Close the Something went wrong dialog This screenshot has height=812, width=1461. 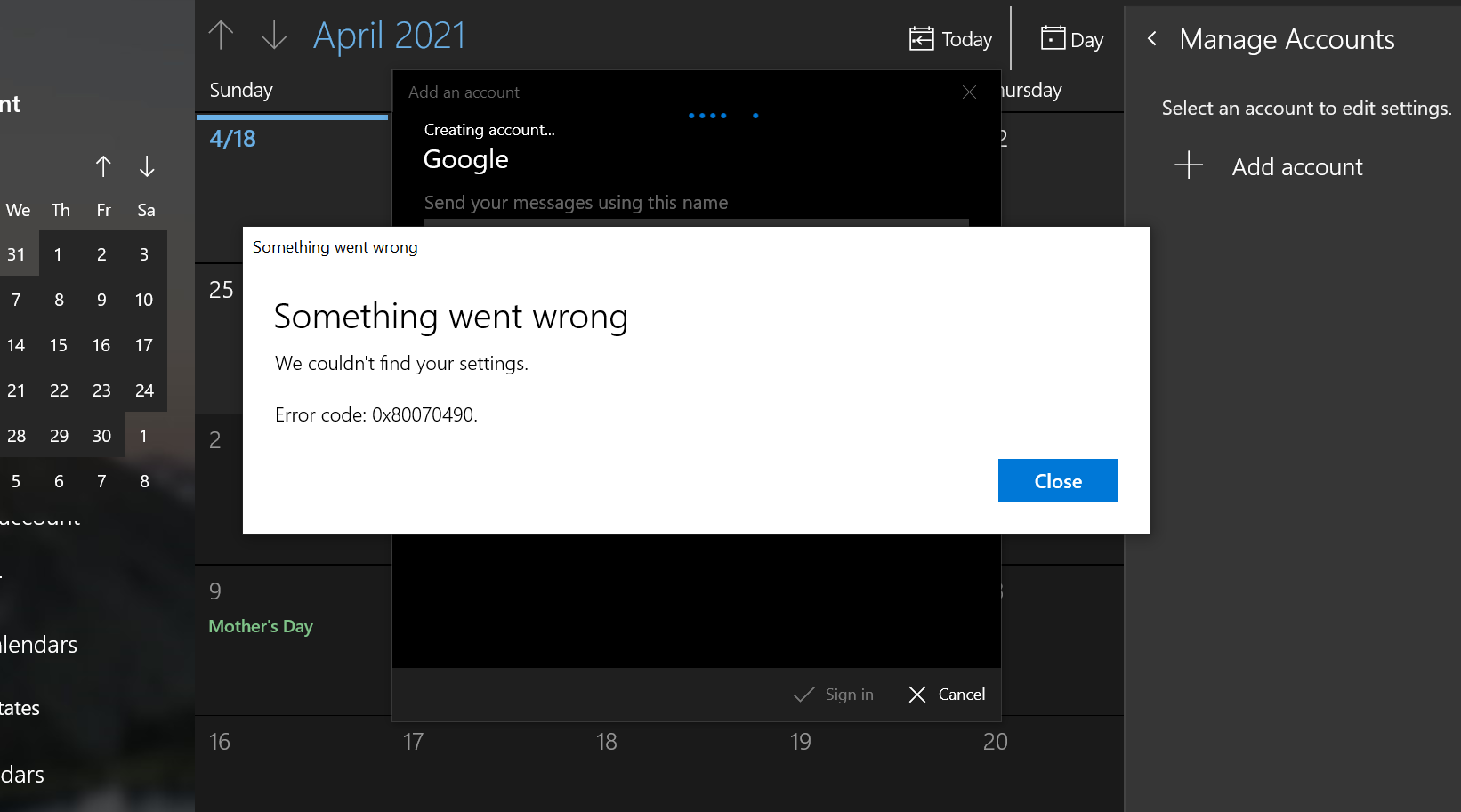tap(1057, 481)
